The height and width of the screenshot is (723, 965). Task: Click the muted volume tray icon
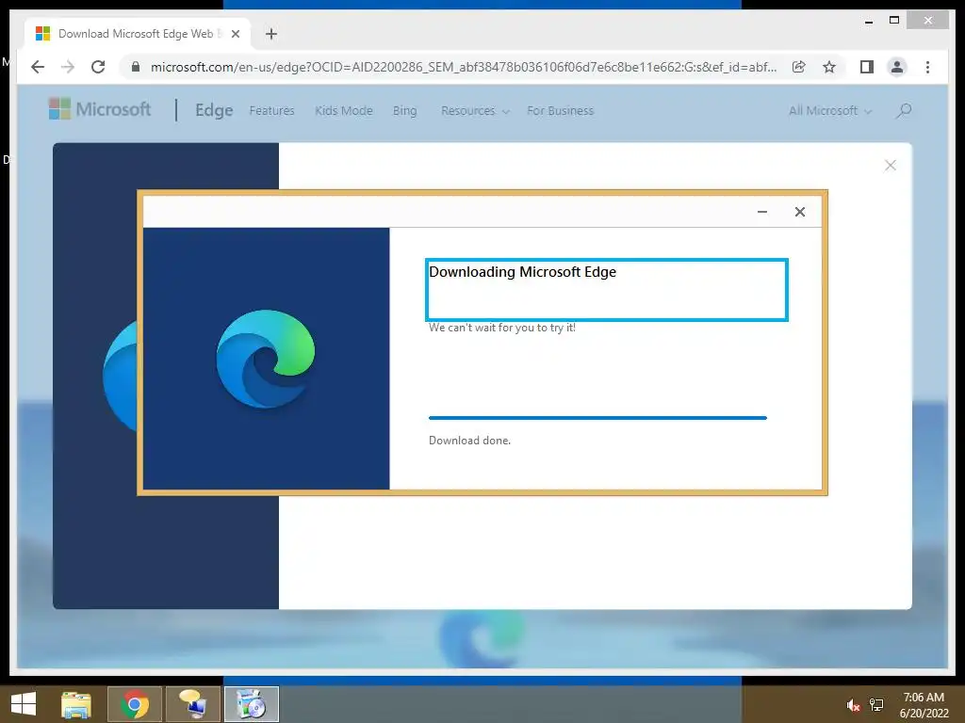[853, 705]
